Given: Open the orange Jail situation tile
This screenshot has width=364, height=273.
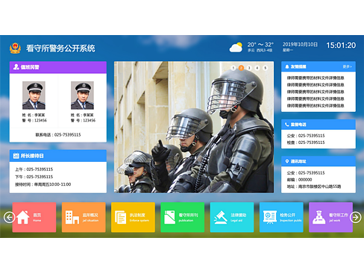Looking at the screenshot, I should [84, 217].
